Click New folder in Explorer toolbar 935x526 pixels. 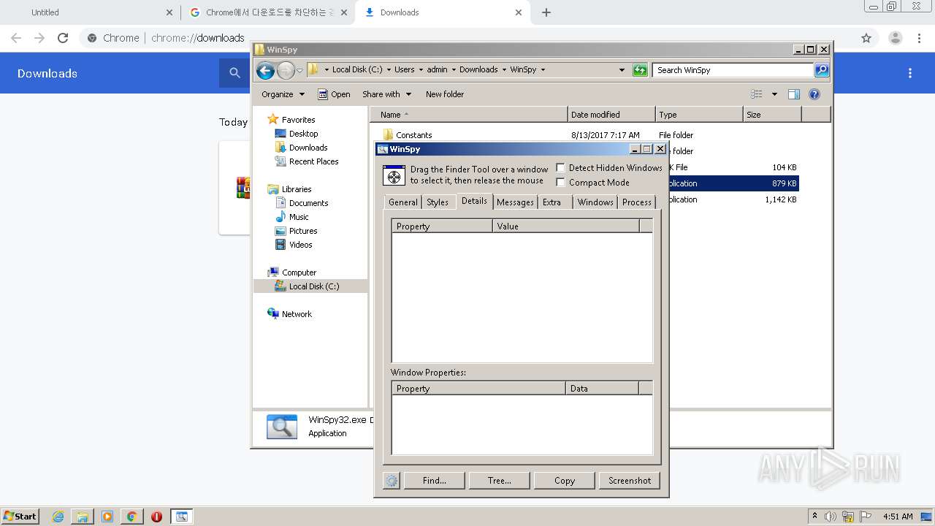coord(445,94)
